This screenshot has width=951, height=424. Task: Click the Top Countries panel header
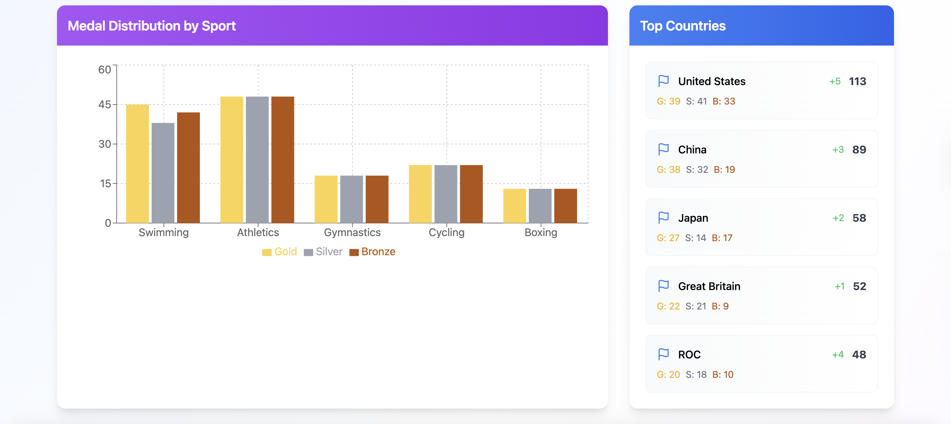pyautogui.click(x=683, y=26)
